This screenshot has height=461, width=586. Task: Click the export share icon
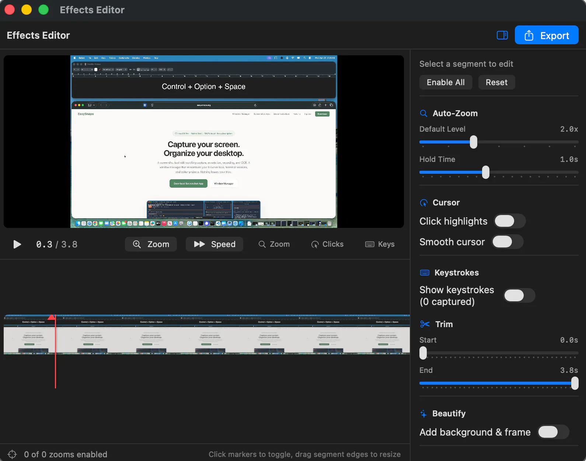coord(529,35)
